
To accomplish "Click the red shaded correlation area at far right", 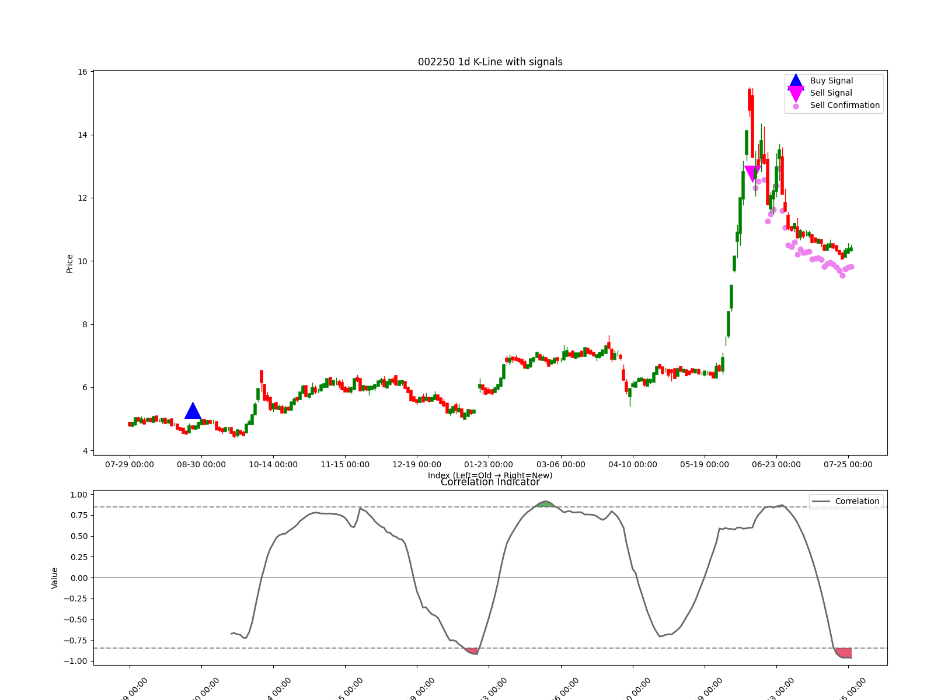I will tap(844, 653).
